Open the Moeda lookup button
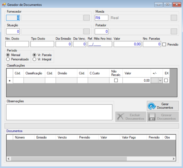Viewport: 183px width, 168px height. 174,18
